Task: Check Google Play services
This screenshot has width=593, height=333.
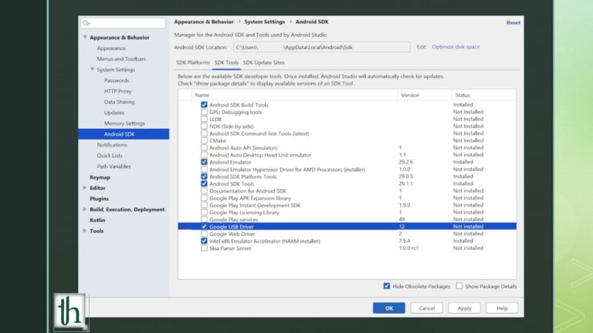Action: coord(204,220)
